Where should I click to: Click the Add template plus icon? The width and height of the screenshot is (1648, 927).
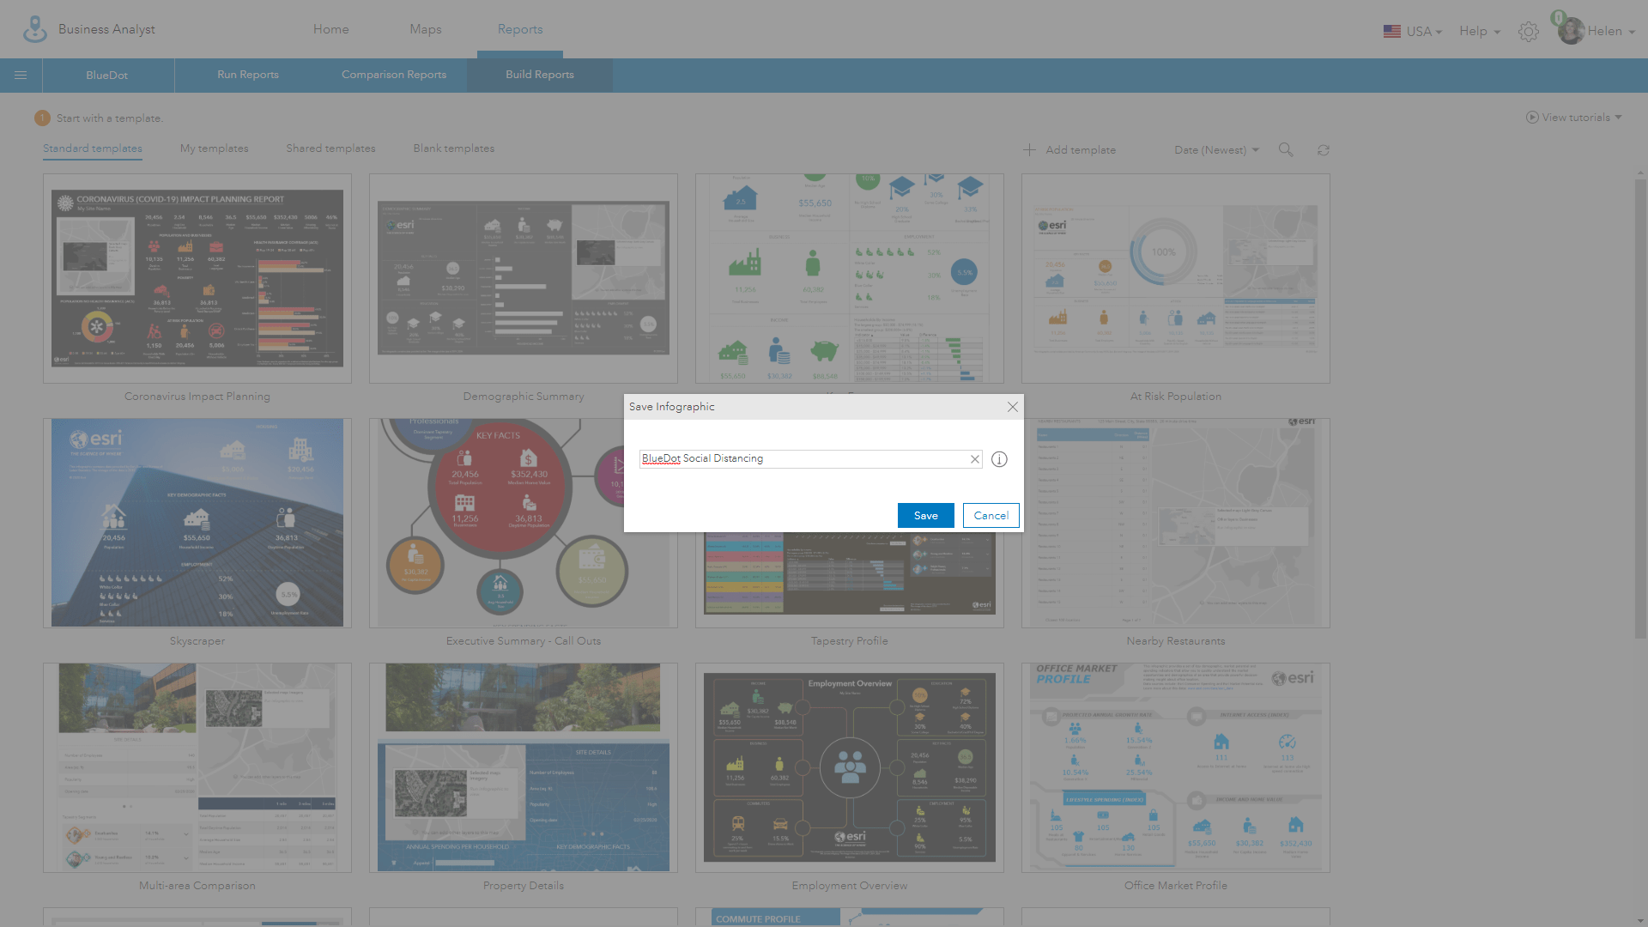pos(1029,150)
